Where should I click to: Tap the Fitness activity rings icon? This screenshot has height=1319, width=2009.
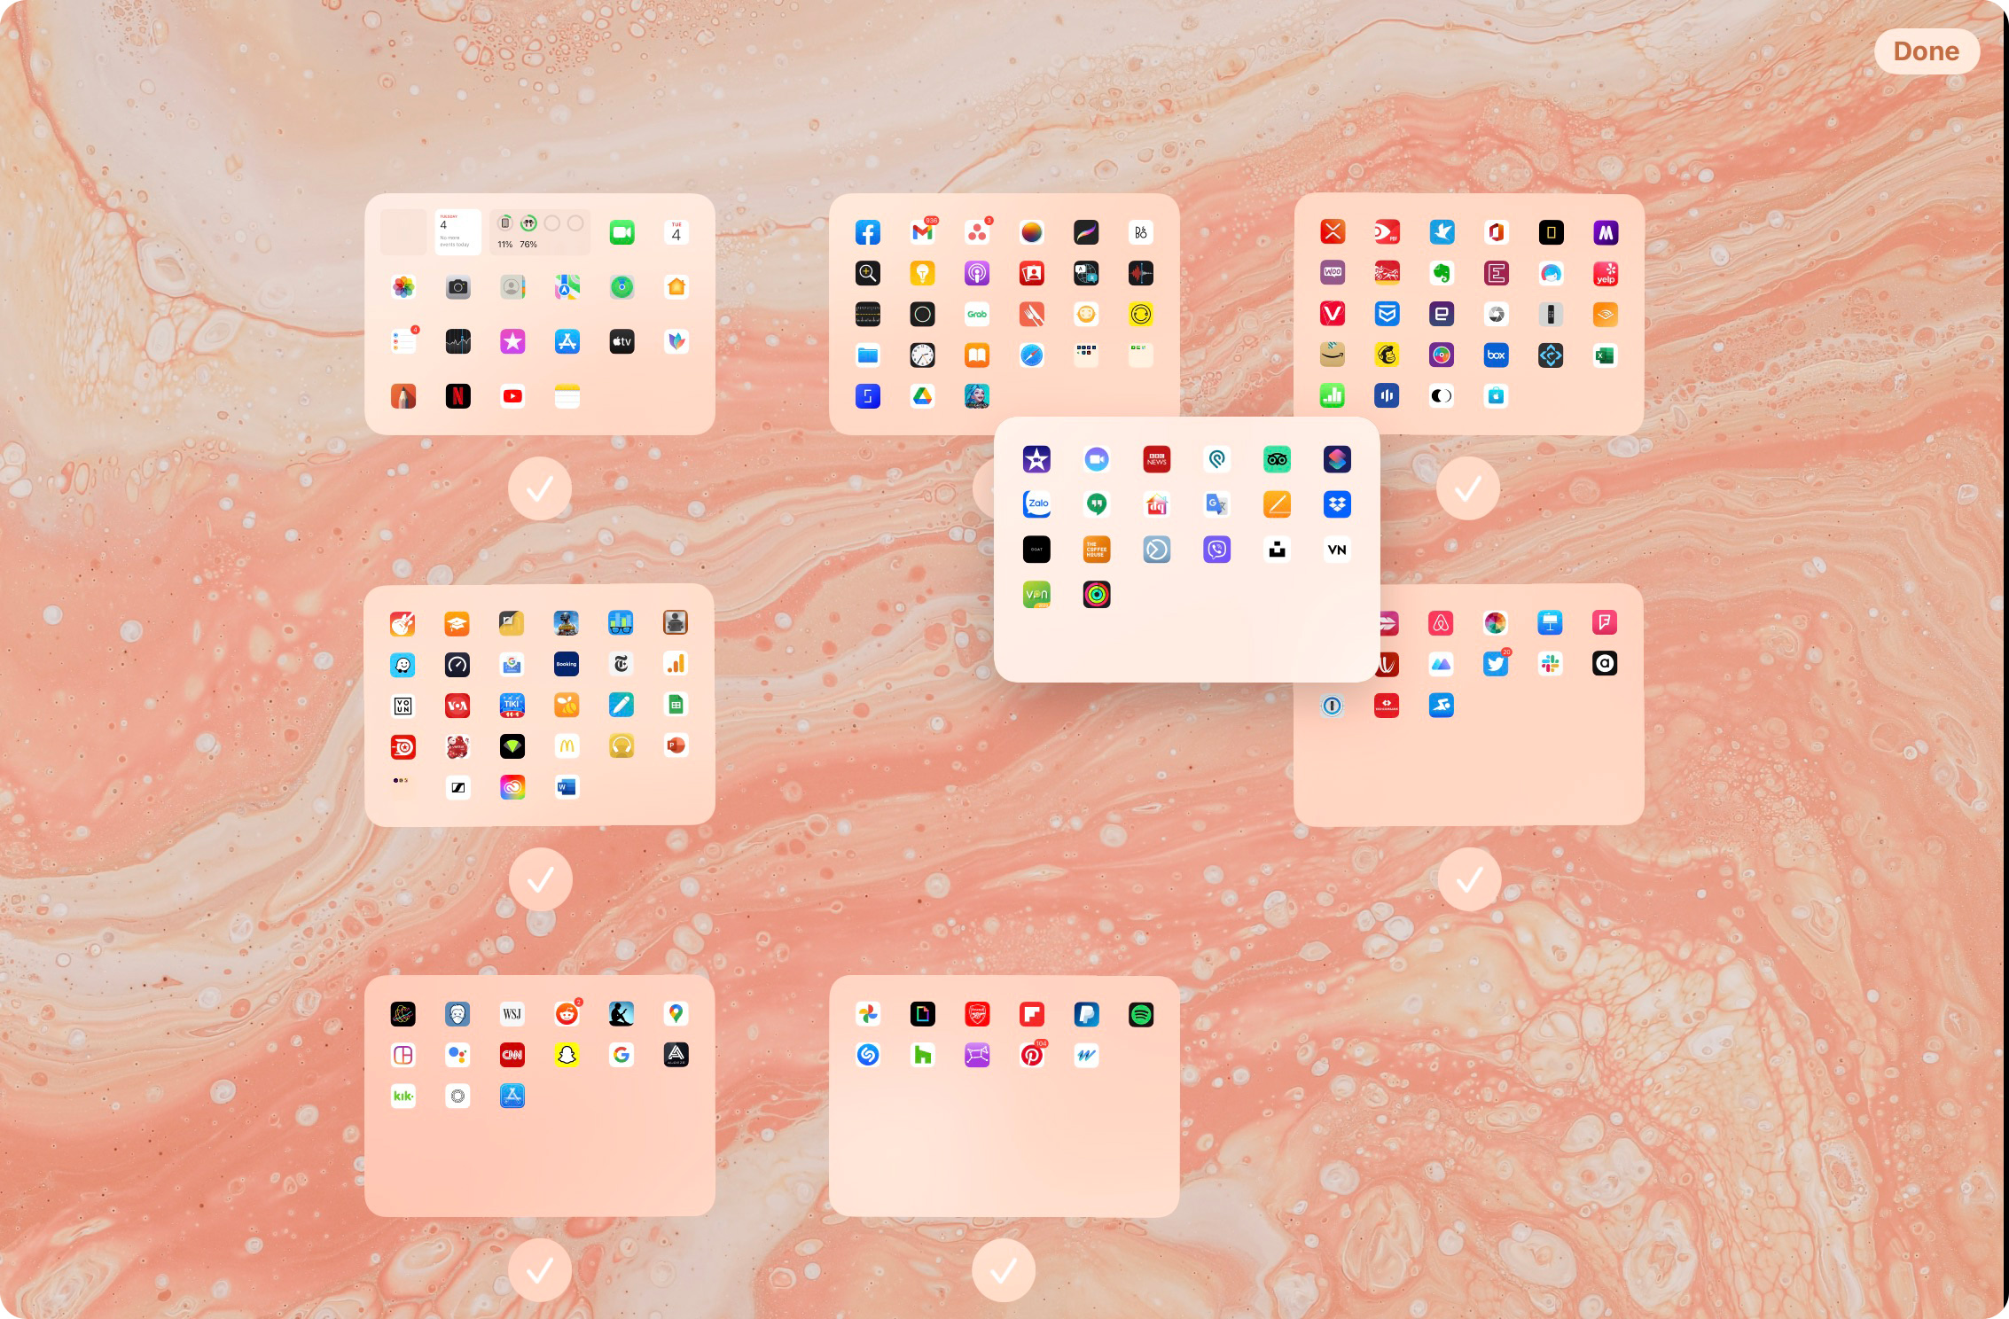(1097, 595)
